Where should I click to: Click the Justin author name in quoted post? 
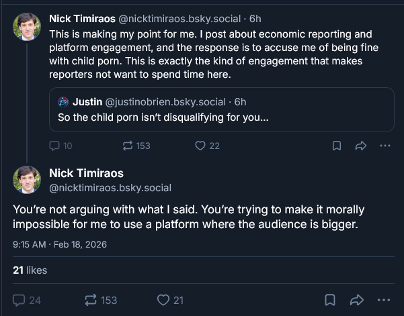tap(87, 102)
